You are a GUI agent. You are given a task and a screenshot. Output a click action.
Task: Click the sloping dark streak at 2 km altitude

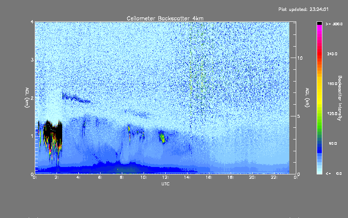click(76, 98)
